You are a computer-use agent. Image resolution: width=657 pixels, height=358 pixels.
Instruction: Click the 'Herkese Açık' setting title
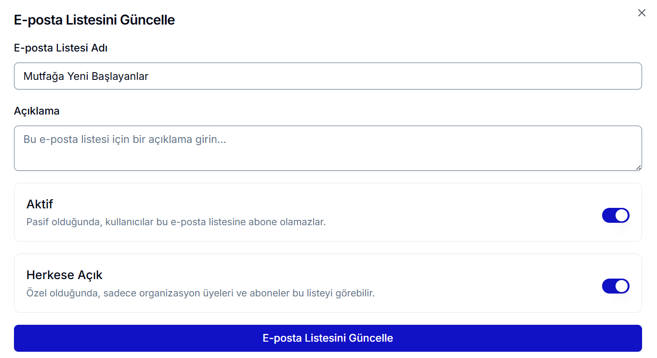[x=65, y=275]
